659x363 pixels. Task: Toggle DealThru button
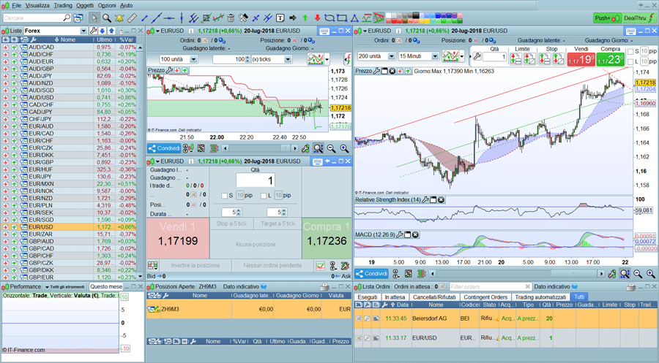pos(638,18)
